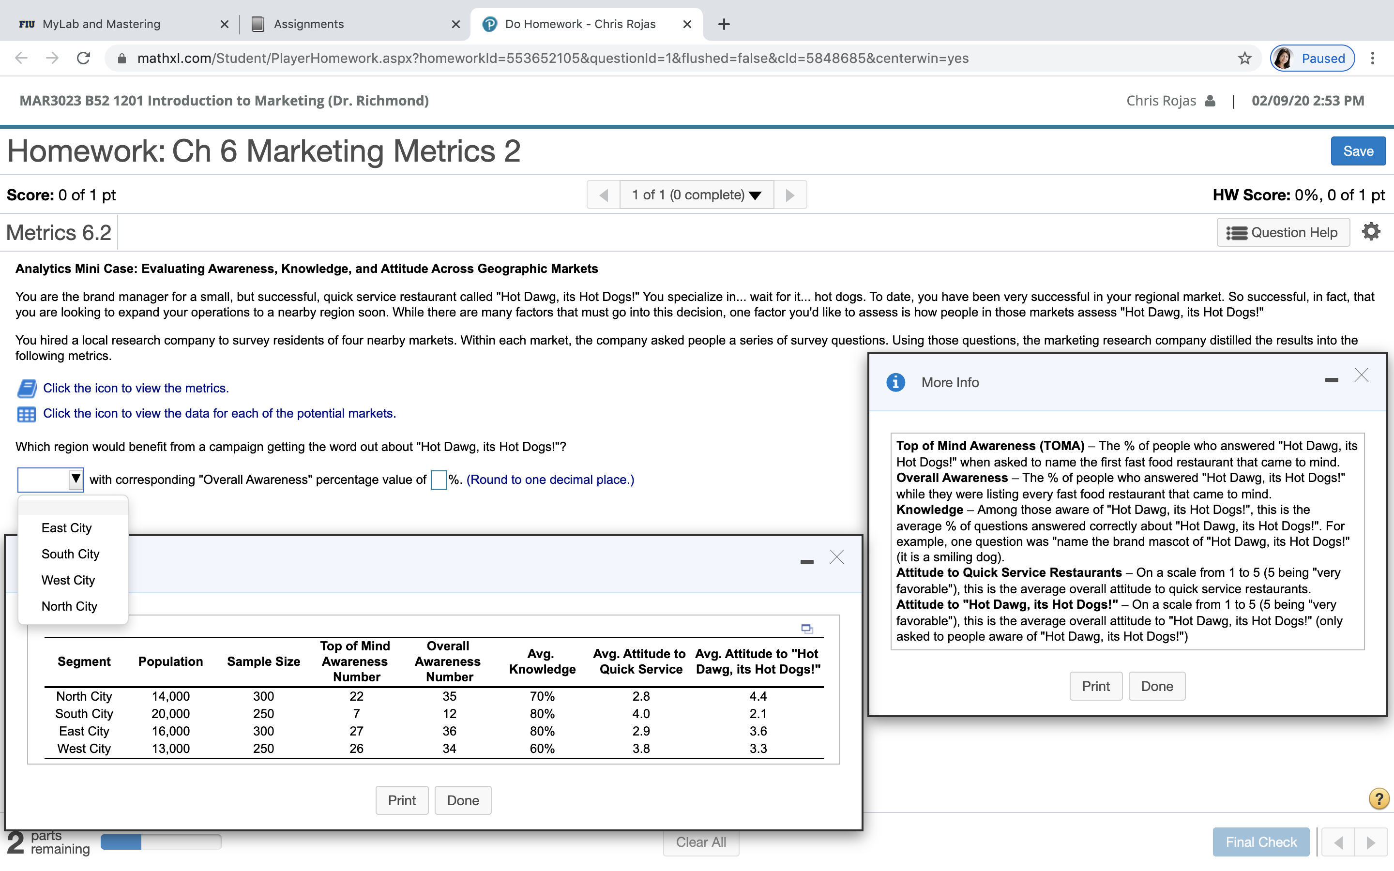The height and width of the screenshot is (871, 1394).
Task: Click the Overall Awareness percentage input box
Action: coord(439,480)
